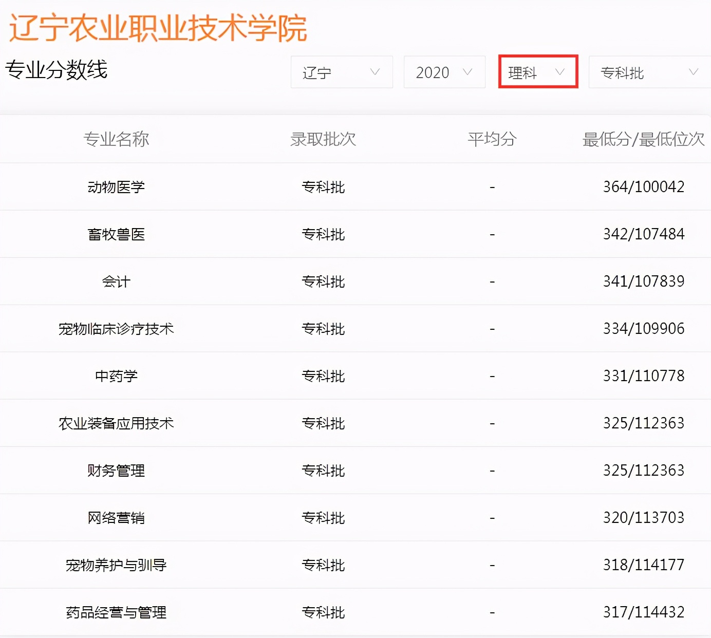Select the 药品经营与管理 major row

(x=116, y=612)
